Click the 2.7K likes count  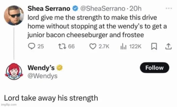click(x=104, y=47)
